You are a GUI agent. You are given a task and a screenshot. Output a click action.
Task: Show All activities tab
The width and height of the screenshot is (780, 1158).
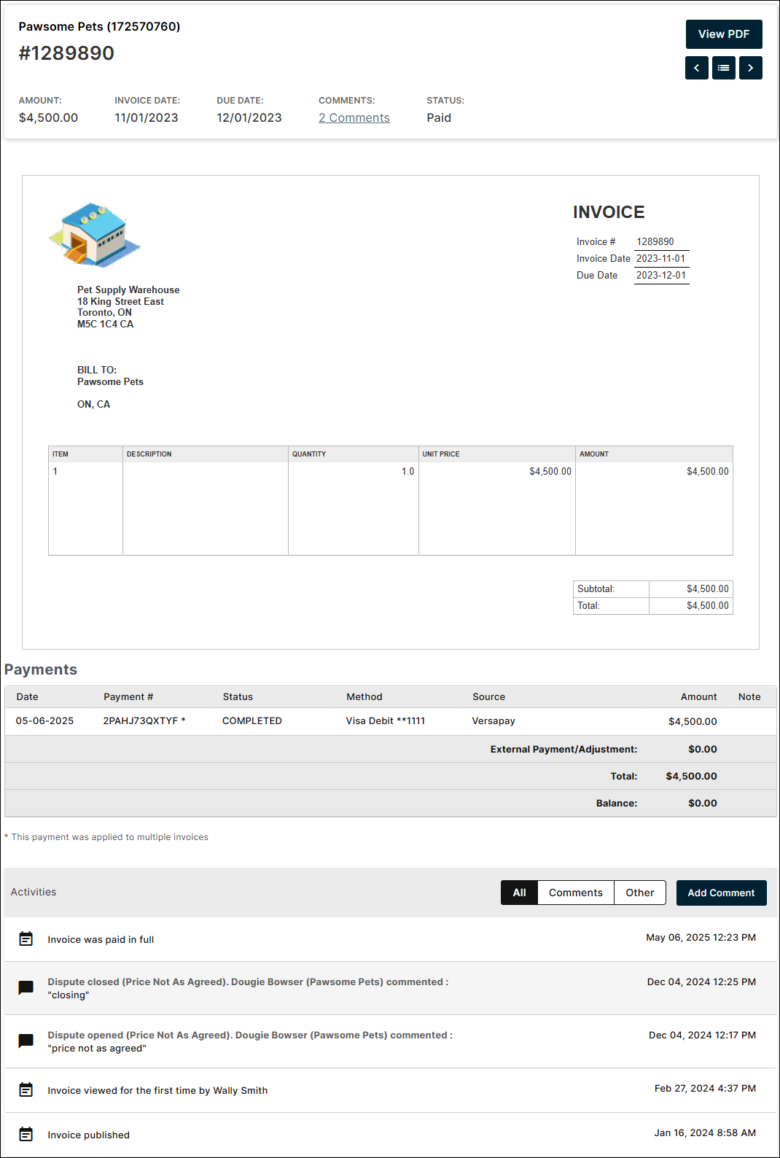pyautogui.click(x=519, y=893)
